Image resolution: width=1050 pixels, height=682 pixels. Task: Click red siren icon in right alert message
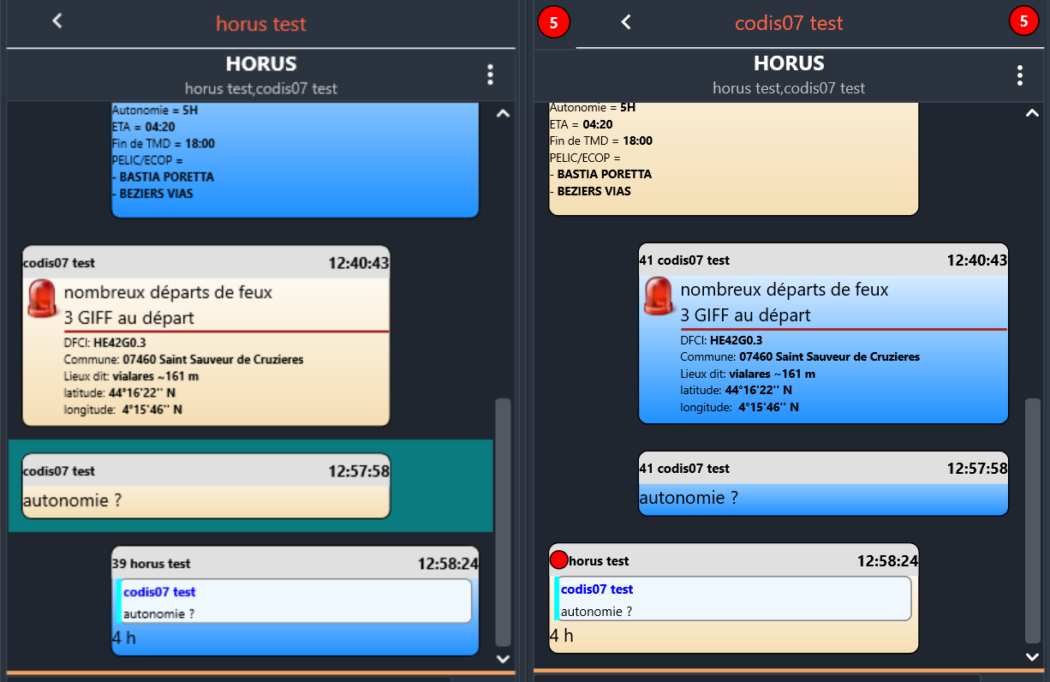[659, 296]
